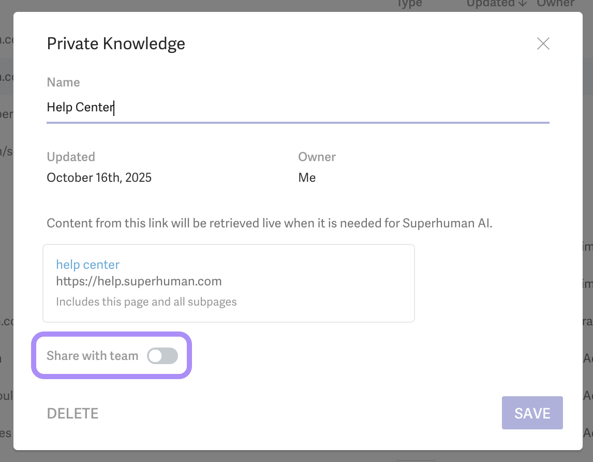Image resolution: width=593 pixels, height=462 pixels.
Task: Click the Name label above the field
Action: click(63, 82)
